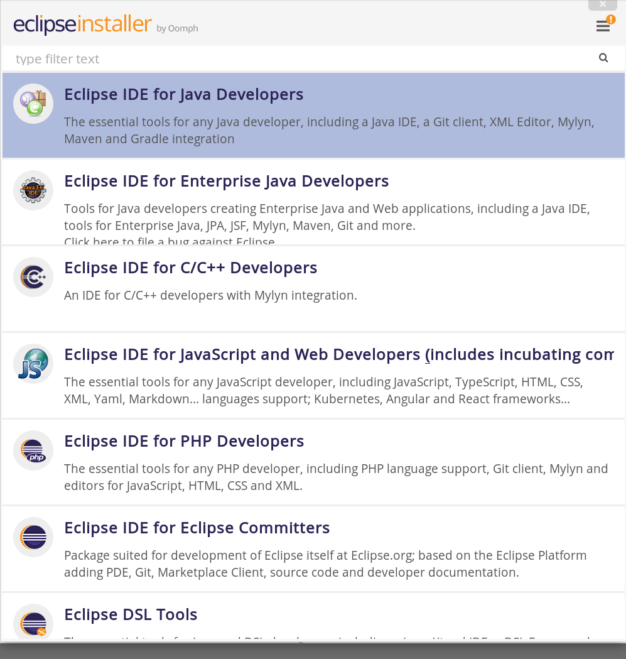Click the Java EE IDE gear icon
The width and height of the screenshot is (626, 659).
[33, 190]
